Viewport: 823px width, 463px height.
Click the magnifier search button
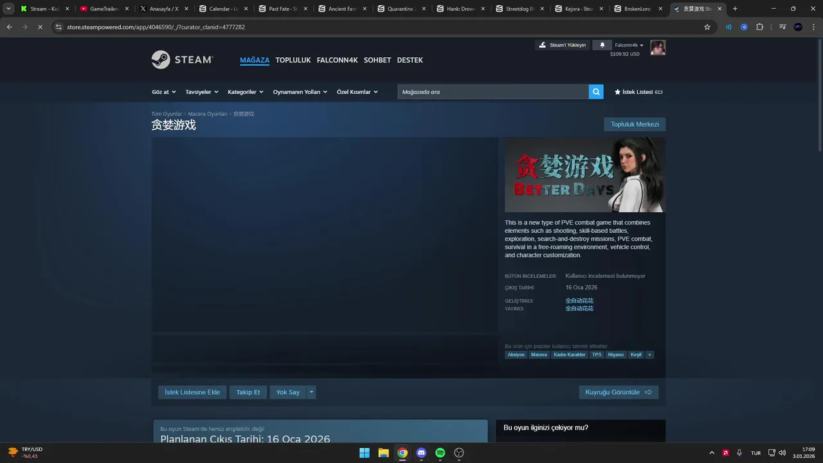pyautogui.click(x=596, y=92)
